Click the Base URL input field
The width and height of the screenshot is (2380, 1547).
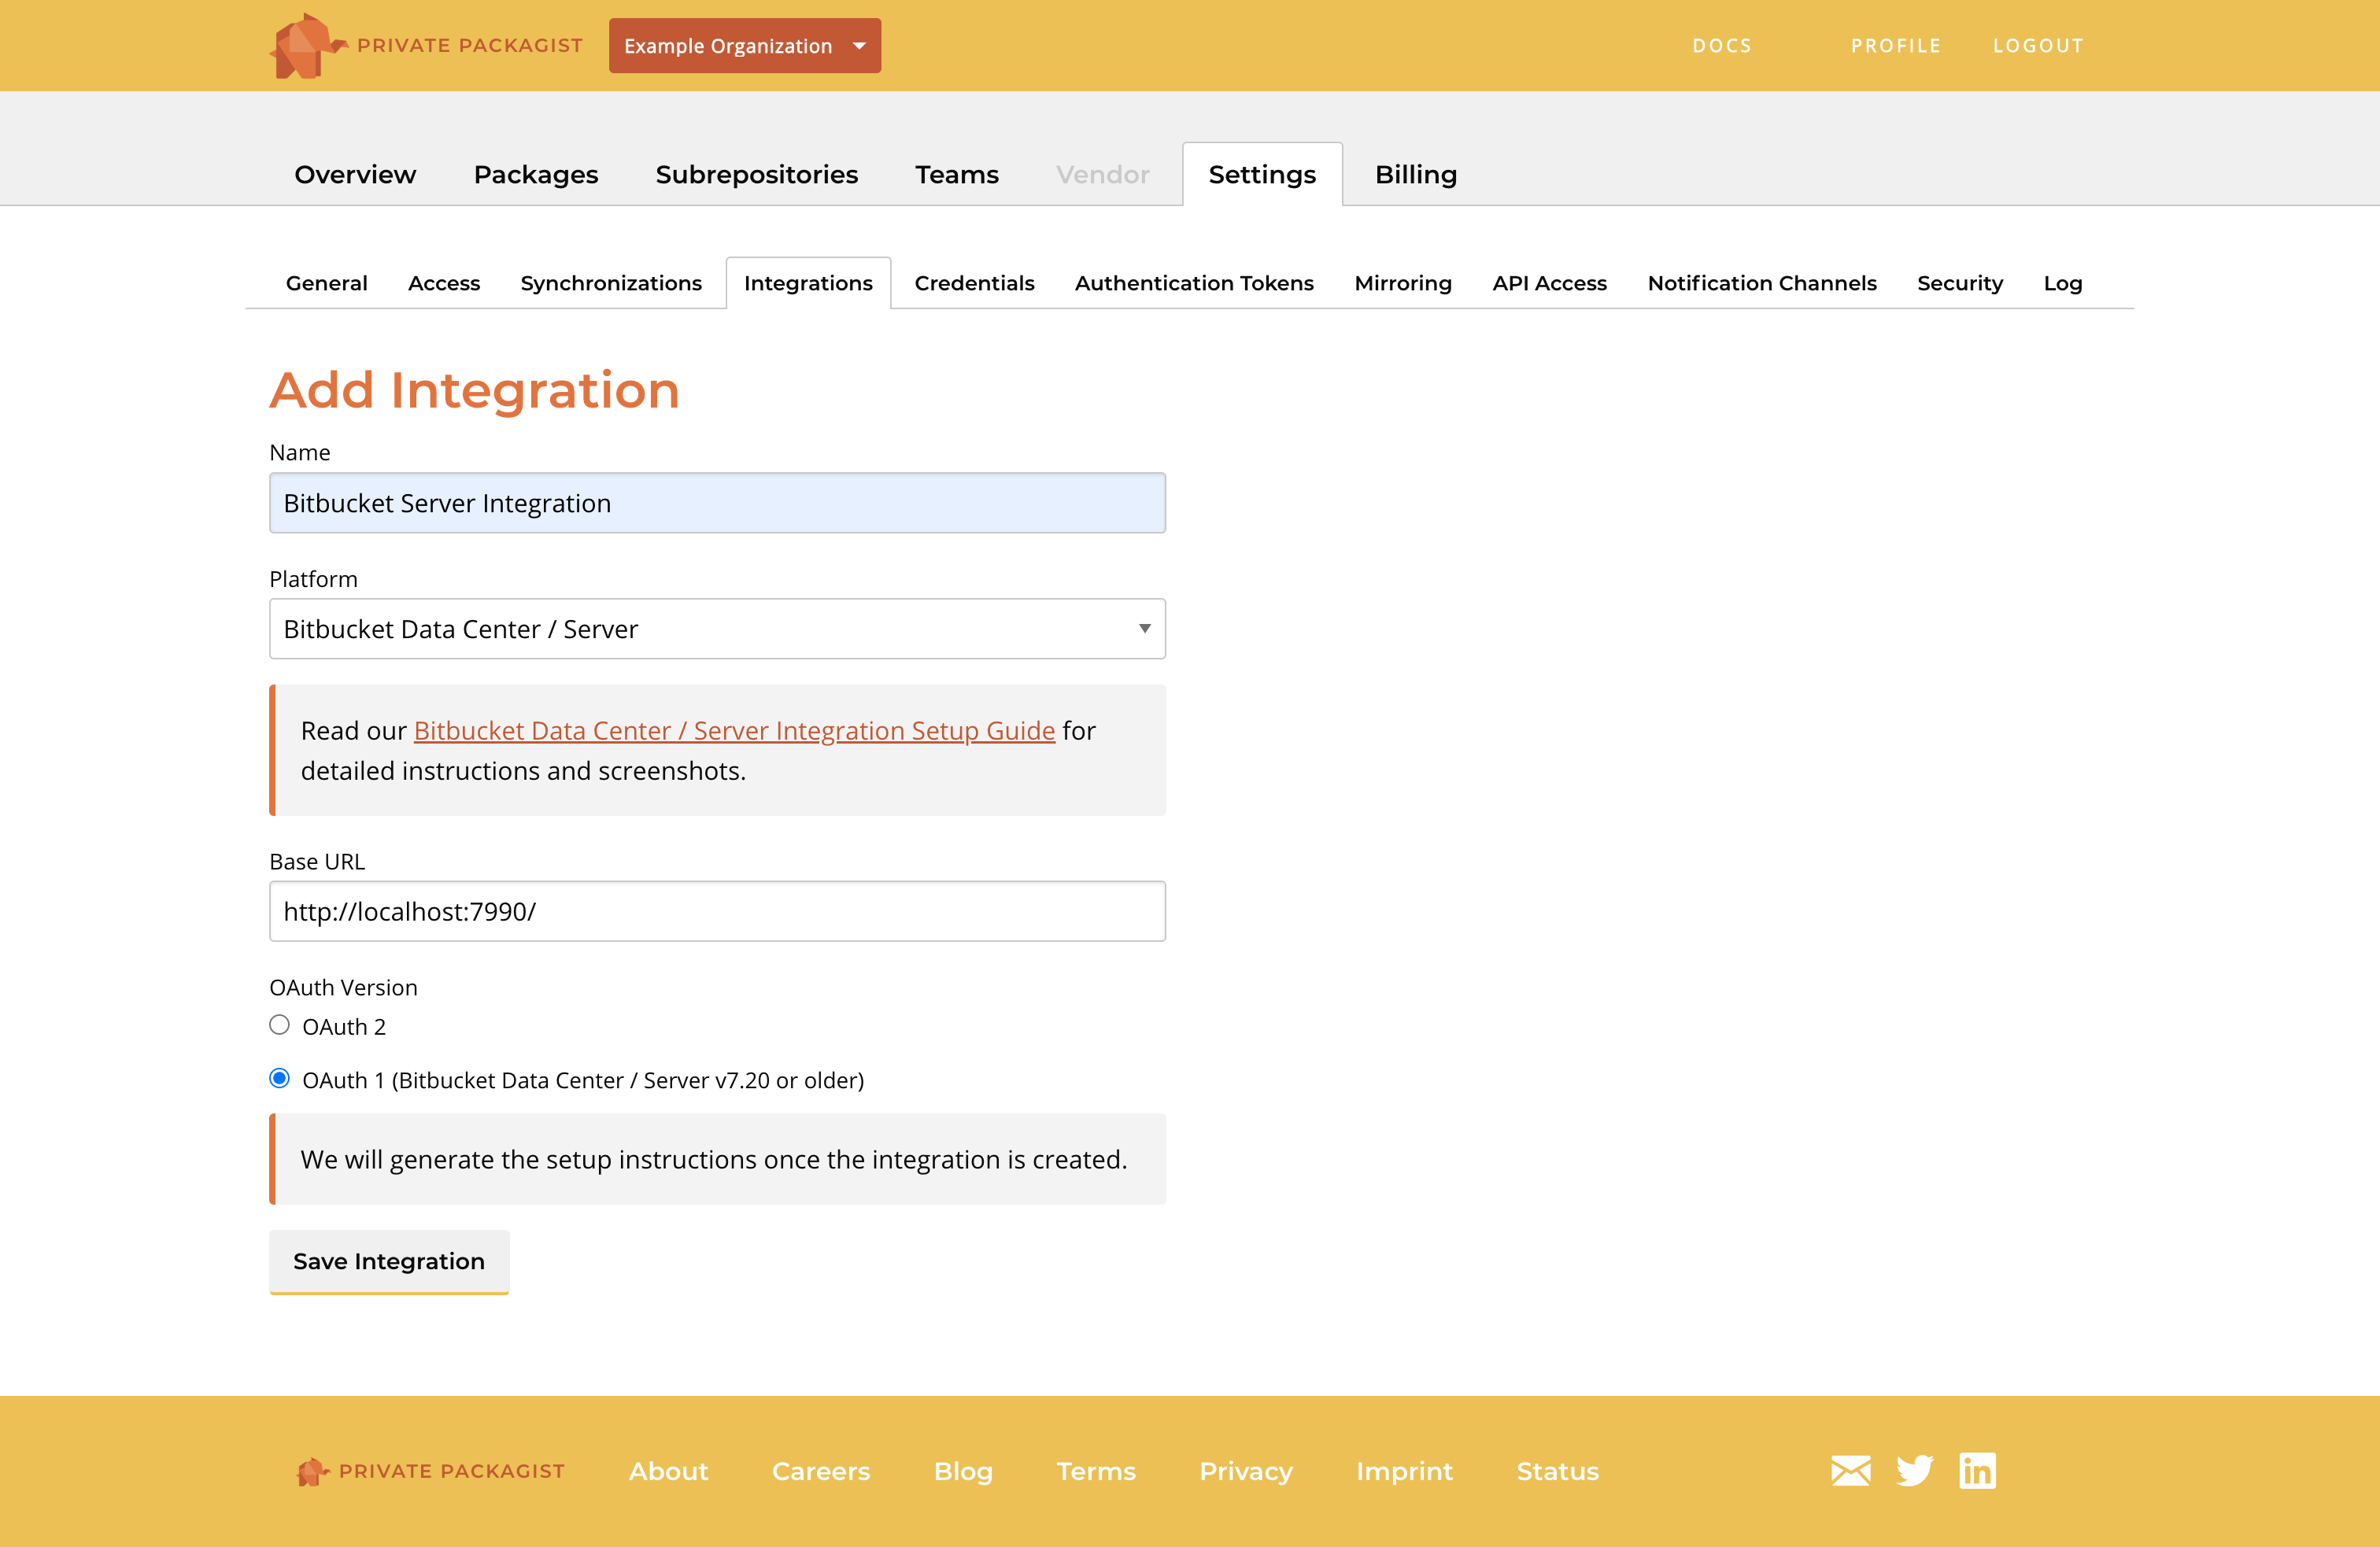716,910
